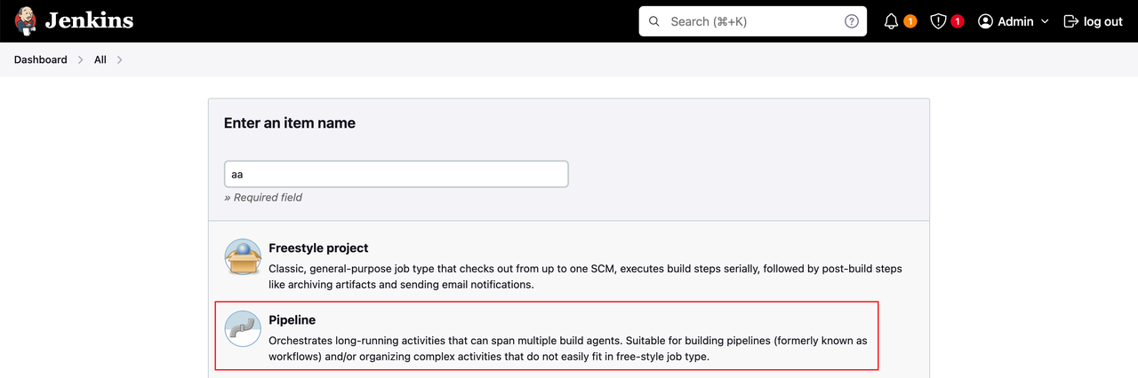
Task: Expand the Admin user dropdown chevron
Action: click(1045, 21)
